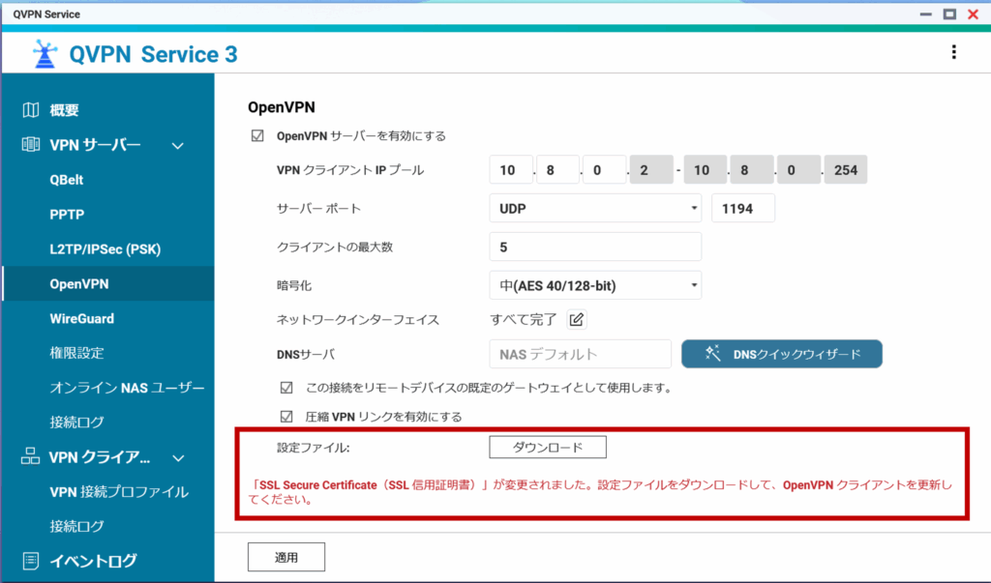Image resolution: width=991 pixels, height=583 pixels.
Task: Toggle 圧縮 VPN リンクを有効にする checkbox
Action: (x=285, y=417)
